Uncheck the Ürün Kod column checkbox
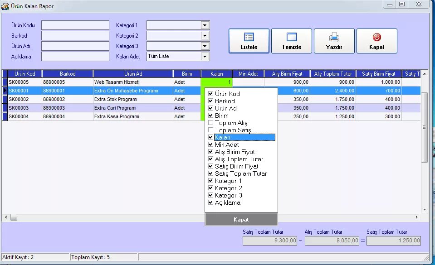 click(x=210, y=94)
